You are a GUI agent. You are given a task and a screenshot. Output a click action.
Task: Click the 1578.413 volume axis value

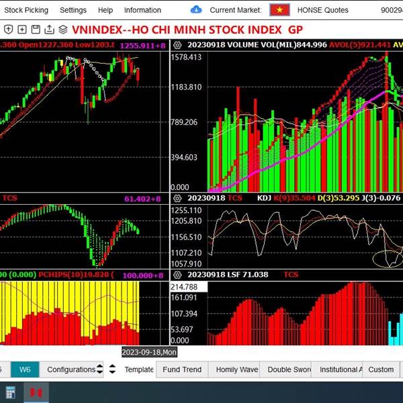coord(186,57)
